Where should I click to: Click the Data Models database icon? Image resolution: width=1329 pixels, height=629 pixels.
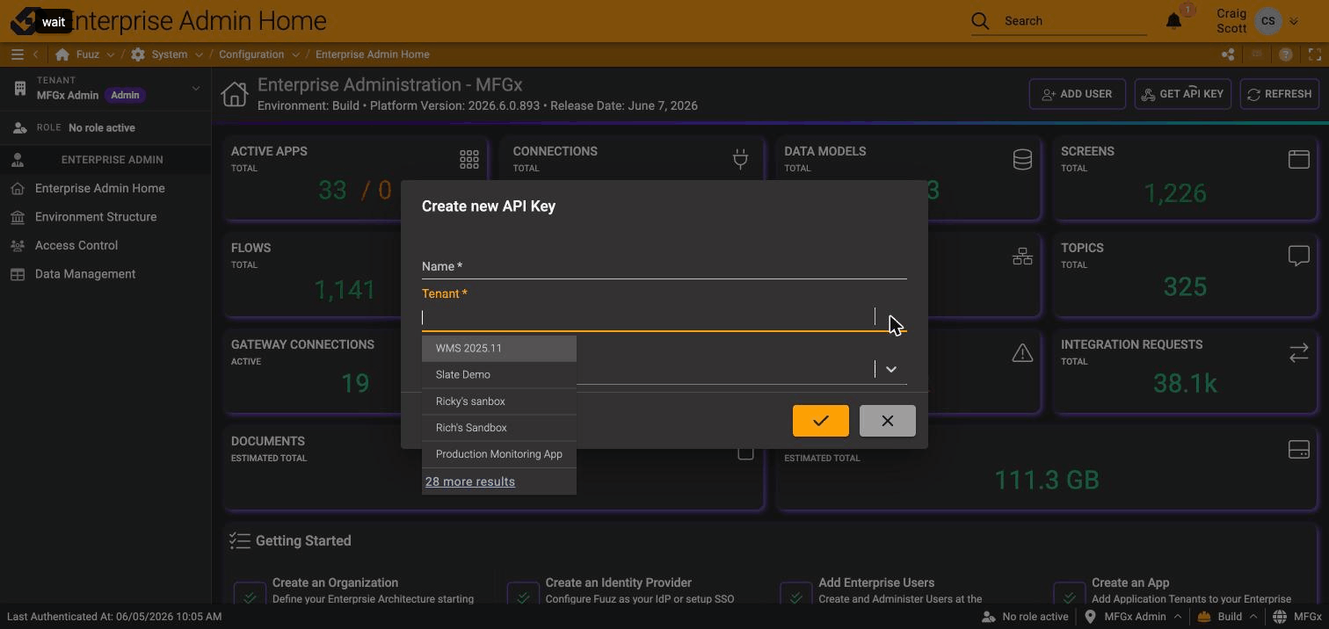click(1022, 159)
